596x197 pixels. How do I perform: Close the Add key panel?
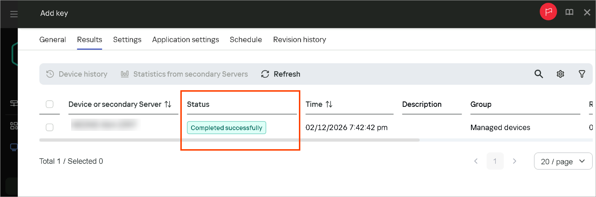(587, 13)
